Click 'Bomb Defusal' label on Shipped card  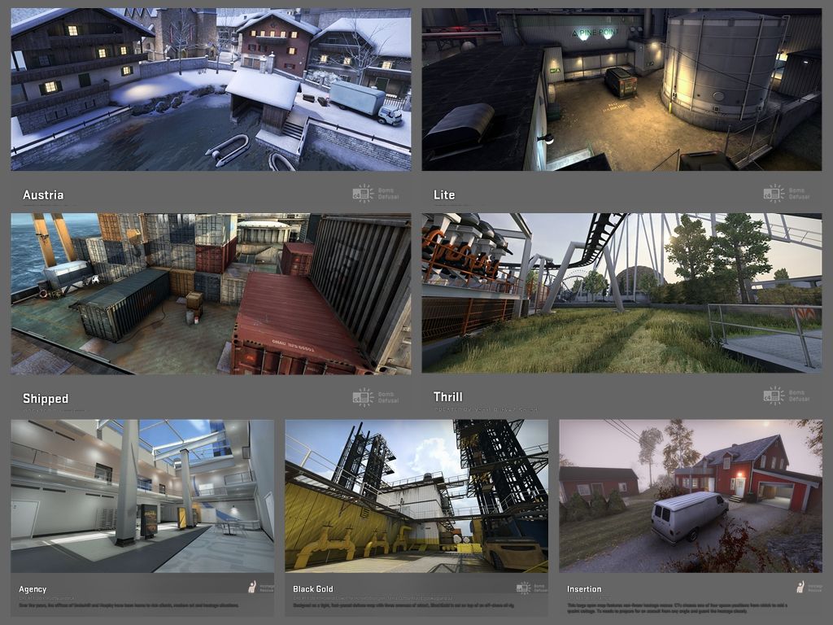tap(388, 397)
